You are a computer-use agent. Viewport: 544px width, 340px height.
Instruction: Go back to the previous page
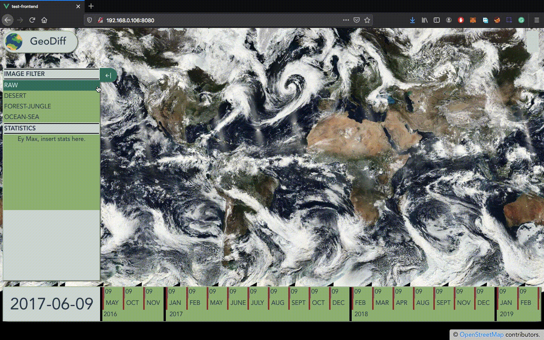pyautogui.click(x=8, y=20)
